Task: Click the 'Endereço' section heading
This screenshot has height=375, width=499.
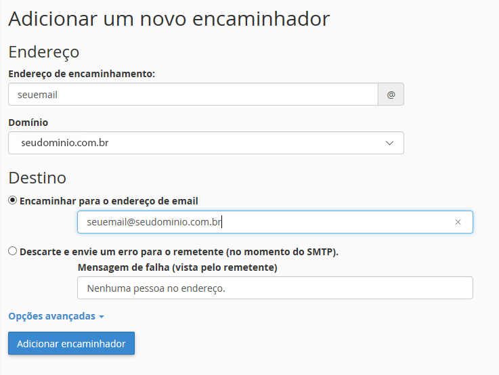Action: click(x=43, y=52)
